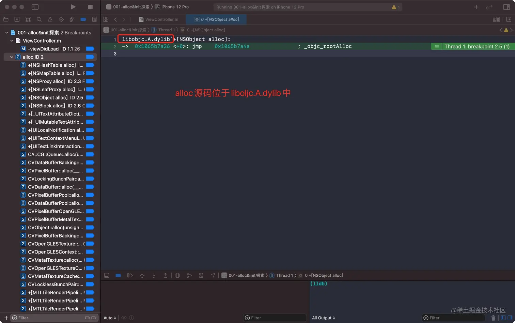Choose the iPhone 12 Pro run destination
This screenshot has width=515, height=323.
point(172,7)
